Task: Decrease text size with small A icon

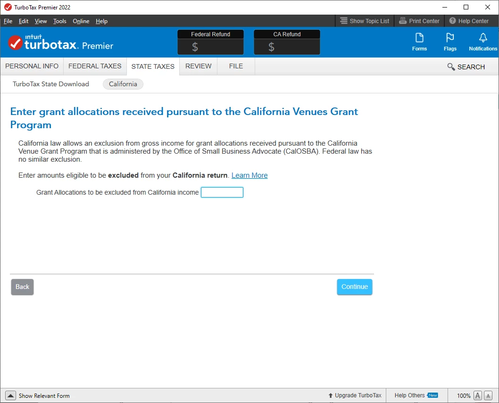Action: 488,395
